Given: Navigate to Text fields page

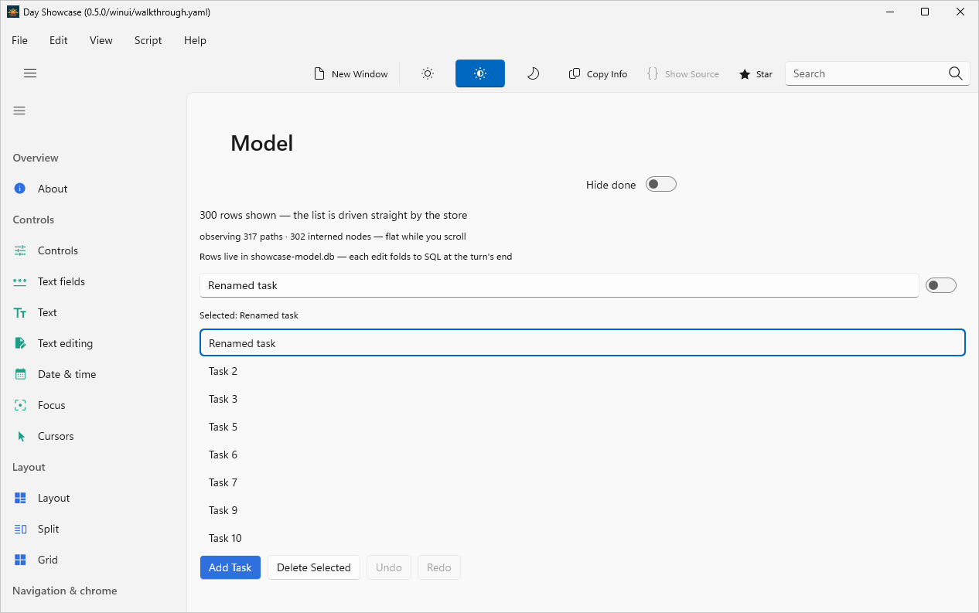Looking at the screenshot, I should (94, 281).
